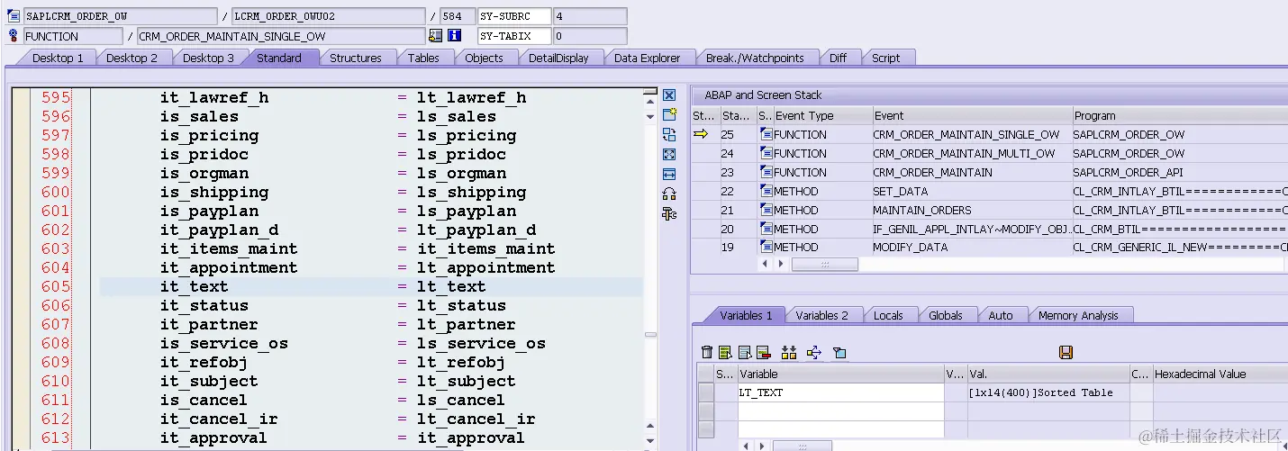Click the SY-TABIX field name input
Image resolution: width=1288 pixels, height=451 pixels.
pyautogui.click(x=514, y=36)
